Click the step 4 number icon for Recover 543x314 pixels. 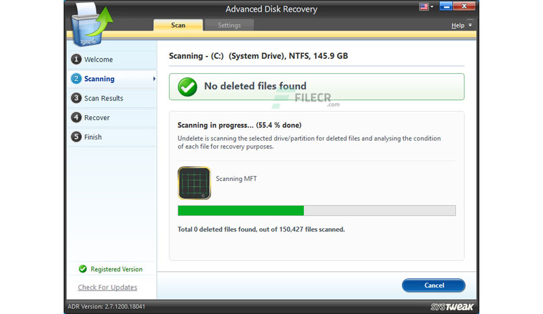point(76,117)
